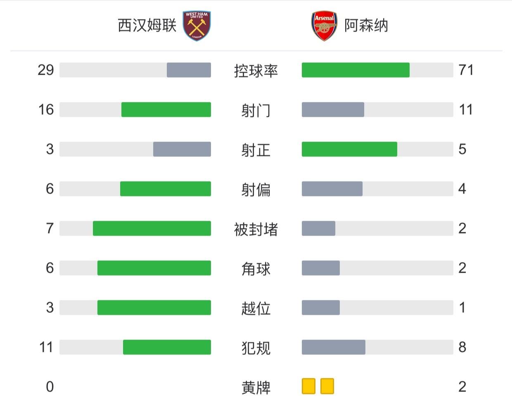Click the 射门 stat label
The image size is (512, 403).
click(x=256, y=111)
